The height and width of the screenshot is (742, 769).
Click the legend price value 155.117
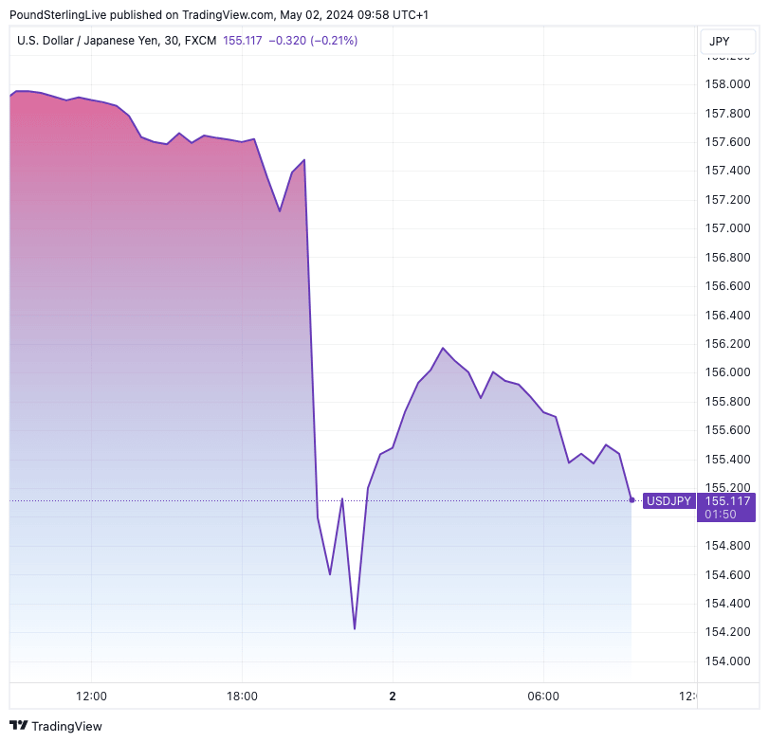[x=243, y=41]
